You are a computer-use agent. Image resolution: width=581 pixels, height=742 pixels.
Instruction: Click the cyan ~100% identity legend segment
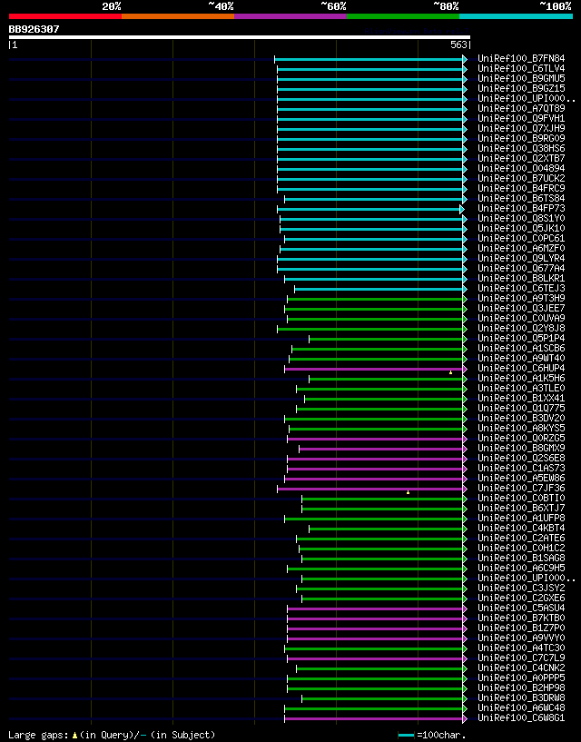(516, 16)
